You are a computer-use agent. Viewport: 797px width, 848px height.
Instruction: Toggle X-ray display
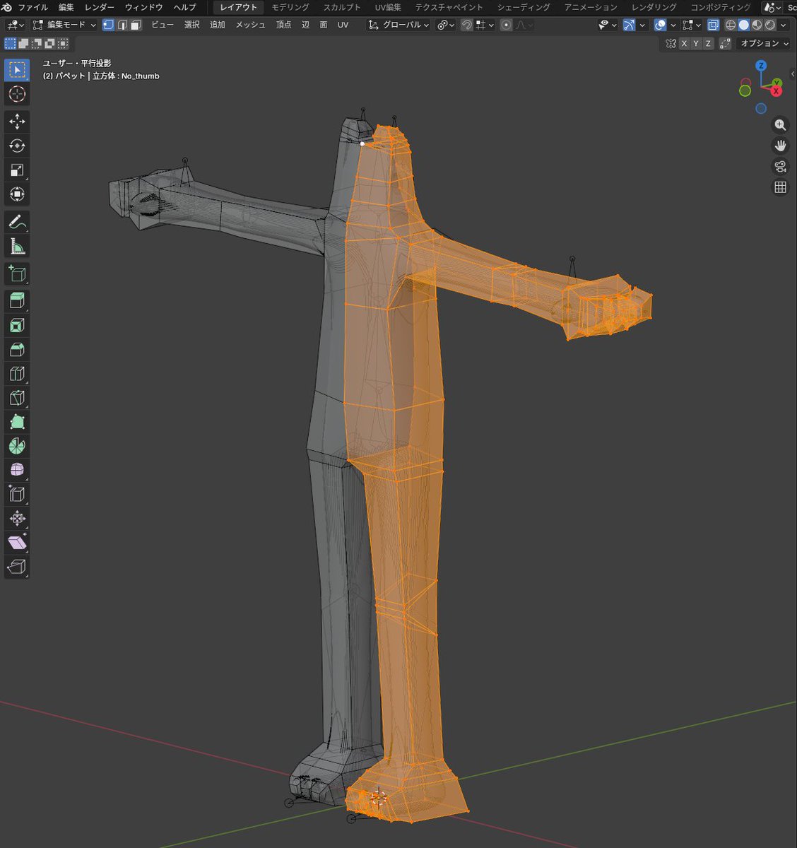pyautogui.click(x=713, y=25)
